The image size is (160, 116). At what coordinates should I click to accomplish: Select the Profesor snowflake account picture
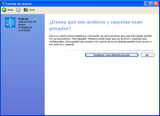coord(11,22)
